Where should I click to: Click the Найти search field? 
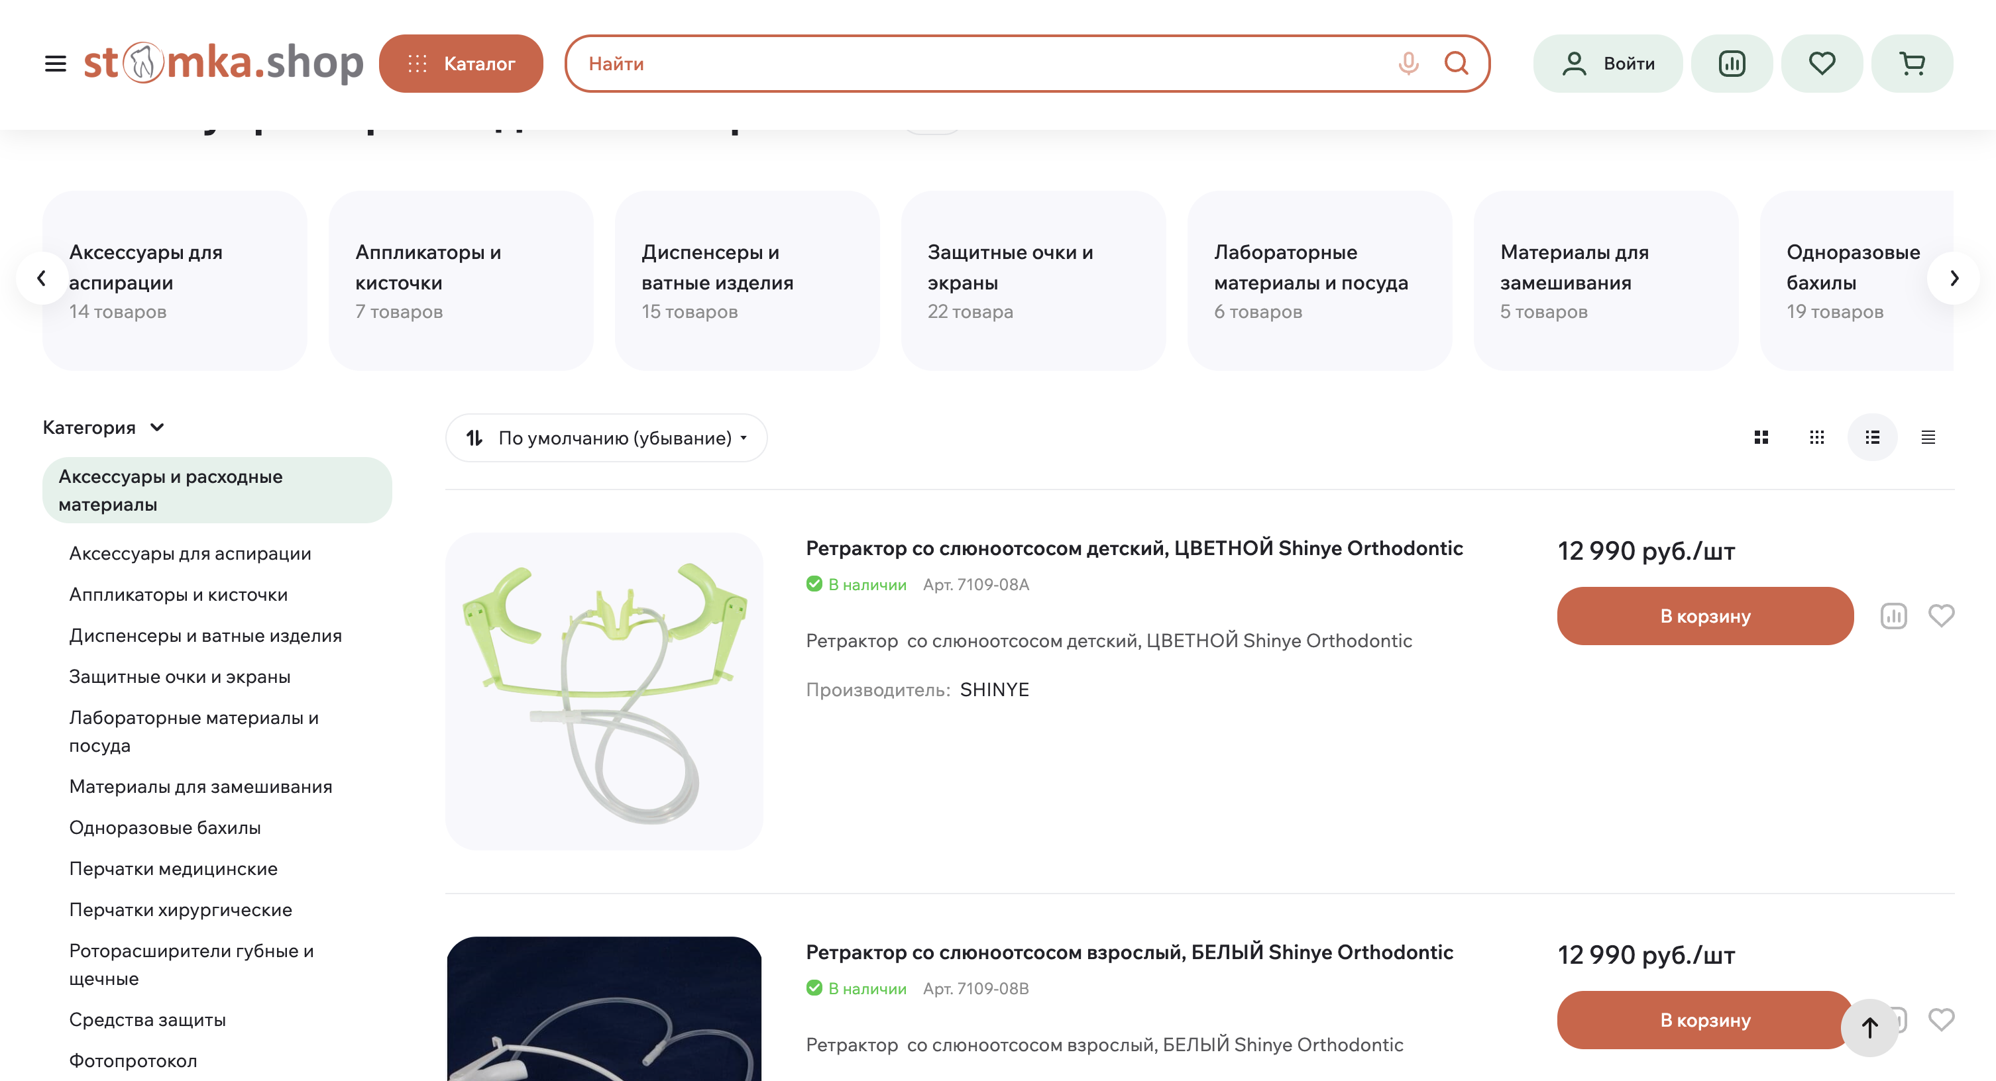[984, 64]
